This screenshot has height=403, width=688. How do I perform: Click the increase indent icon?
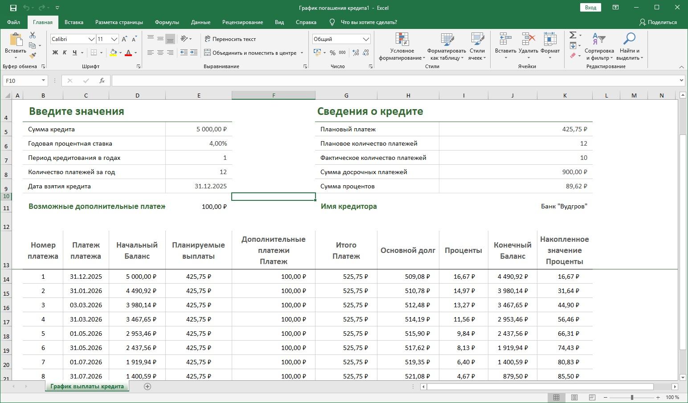194,53
